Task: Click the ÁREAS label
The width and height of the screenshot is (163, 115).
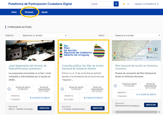Action: tap(101, 36)
